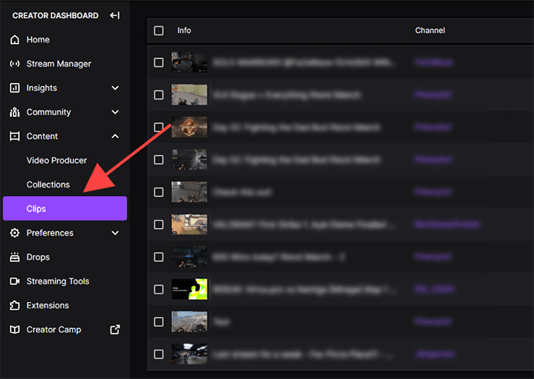This screenshot has width=534, height=379.
Task: Open the Home house icon
Action: (x=15, y=39)
